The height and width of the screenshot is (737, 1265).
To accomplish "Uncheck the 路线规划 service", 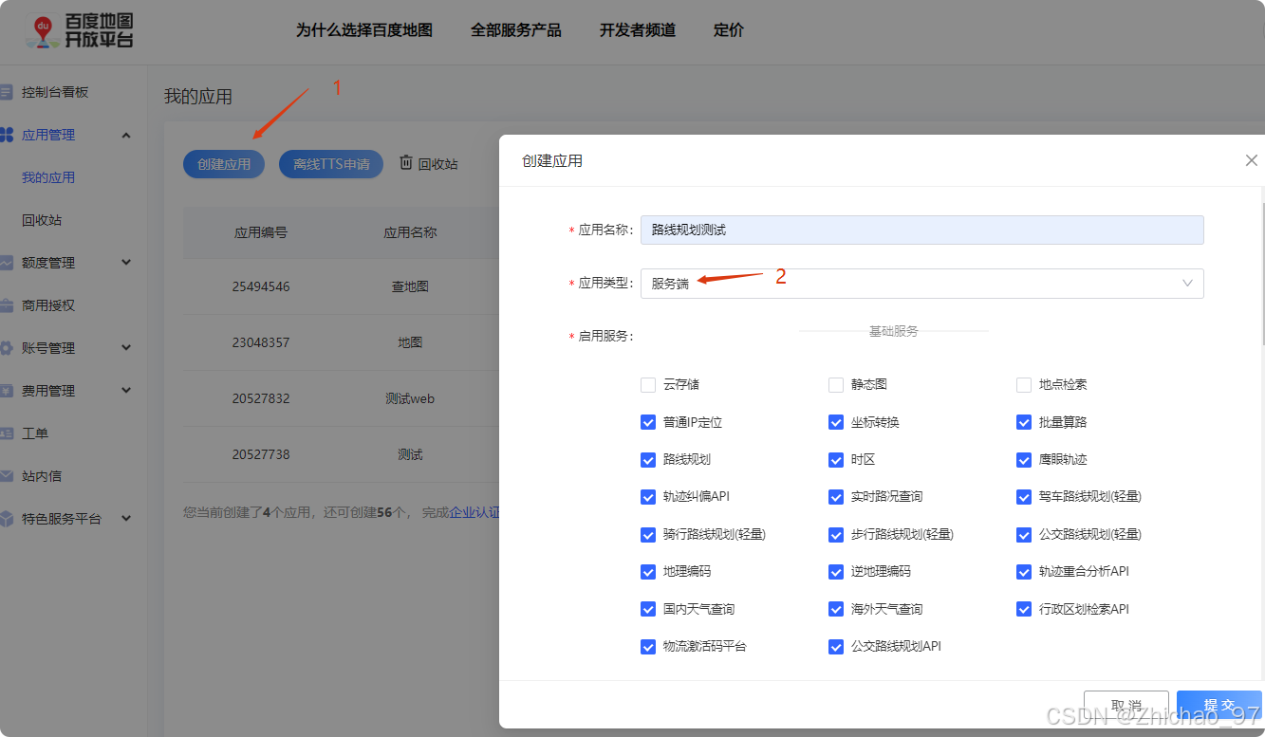I will (x=648, y=460).
